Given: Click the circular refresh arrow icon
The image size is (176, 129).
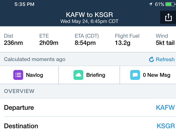Looking at the screenshot, I should (151, 59).
